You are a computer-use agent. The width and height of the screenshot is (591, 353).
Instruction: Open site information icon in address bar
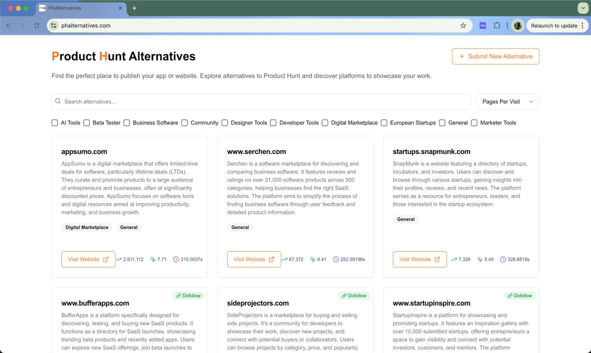click(54, 26)
